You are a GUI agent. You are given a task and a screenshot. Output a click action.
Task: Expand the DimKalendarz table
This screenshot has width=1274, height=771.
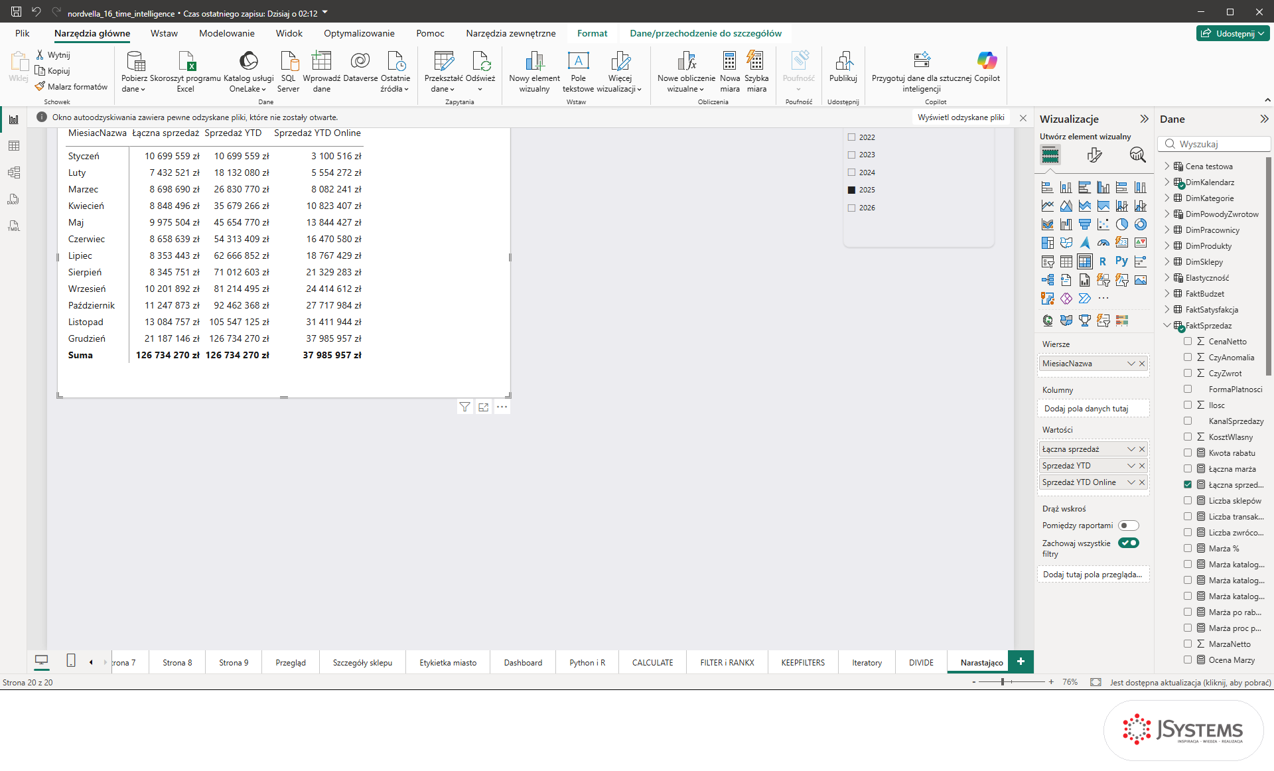coord(1167,182)
